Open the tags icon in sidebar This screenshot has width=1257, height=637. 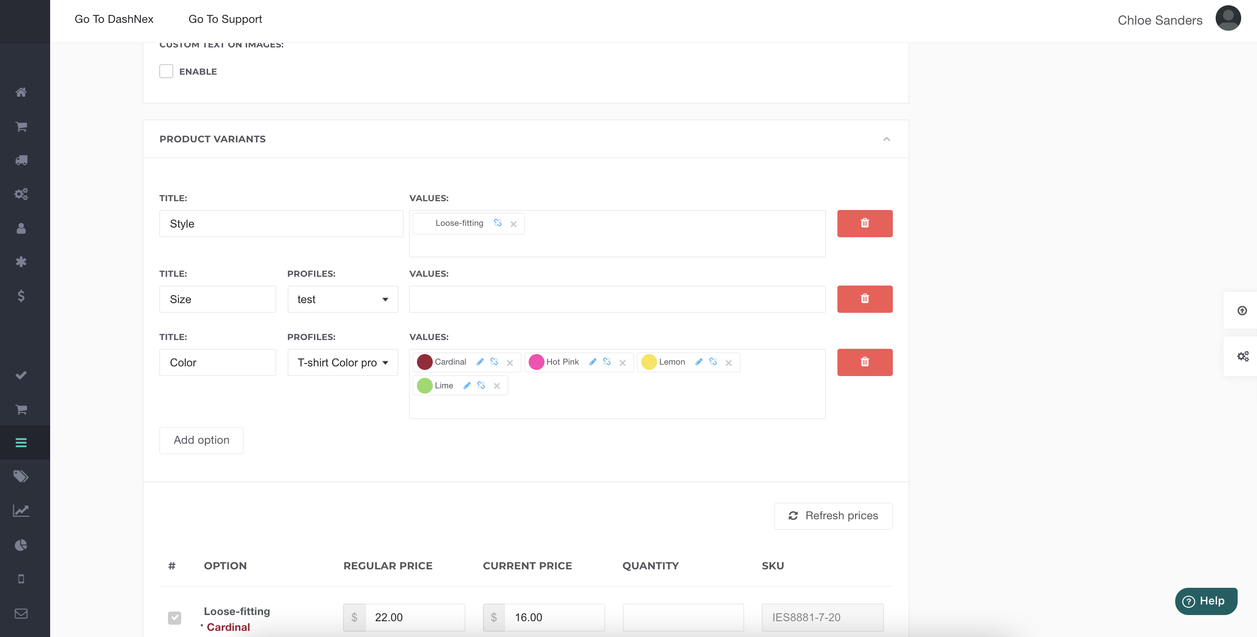(21, 476)
